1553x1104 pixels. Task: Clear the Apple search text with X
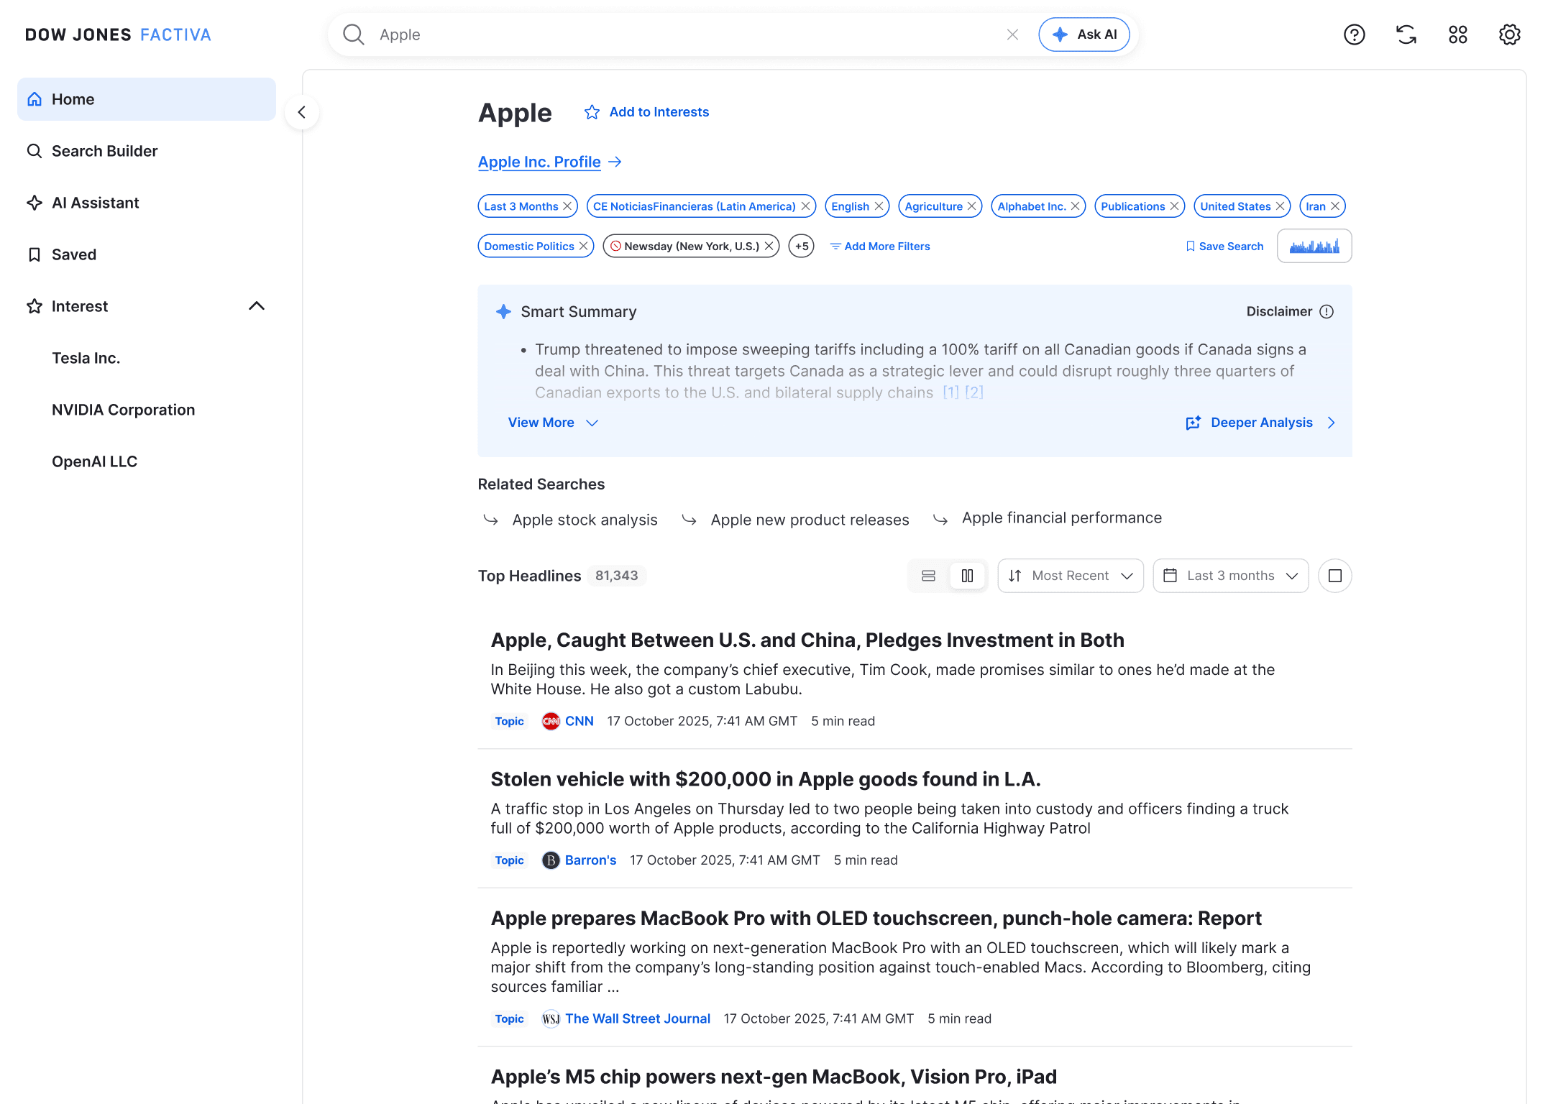click(x=1012, y=34)
